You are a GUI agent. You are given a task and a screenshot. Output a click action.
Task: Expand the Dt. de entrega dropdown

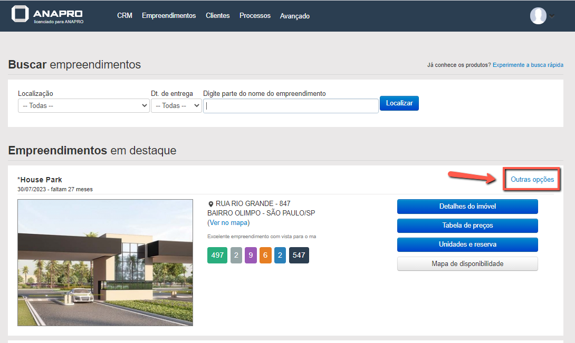[x=176, y=106]
